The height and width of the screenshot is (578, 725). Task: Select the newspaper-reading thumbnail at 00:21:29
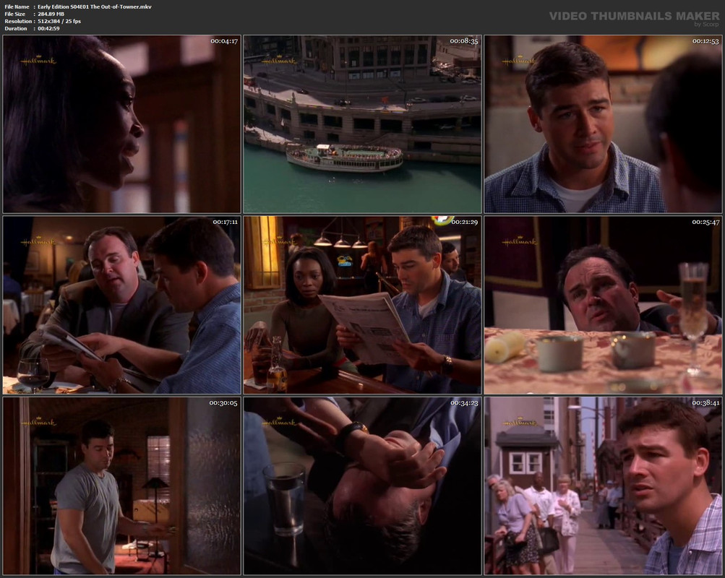click(x=363, y=305)
